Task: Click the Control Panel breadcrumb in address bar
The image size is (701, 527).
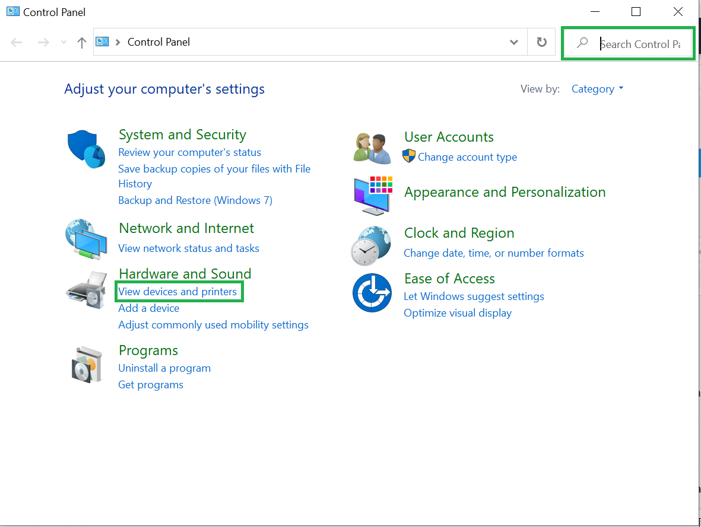Action: [158, 42]
